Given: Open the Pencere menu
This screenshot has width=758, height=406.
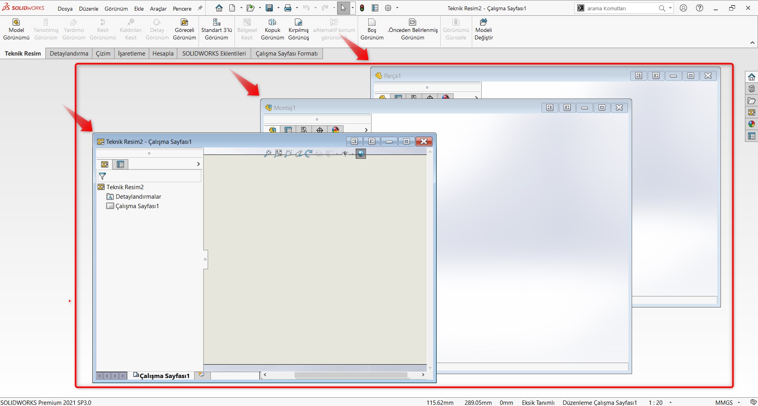Looking at the screenshot, I should (x=182, y=9).
